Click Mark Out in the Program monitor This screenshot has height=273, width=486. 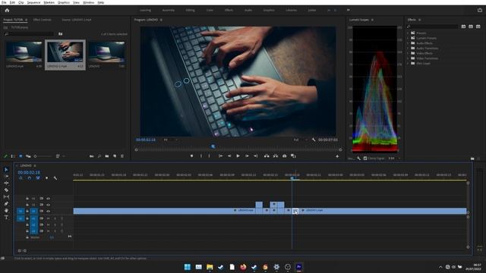[210, 156]
